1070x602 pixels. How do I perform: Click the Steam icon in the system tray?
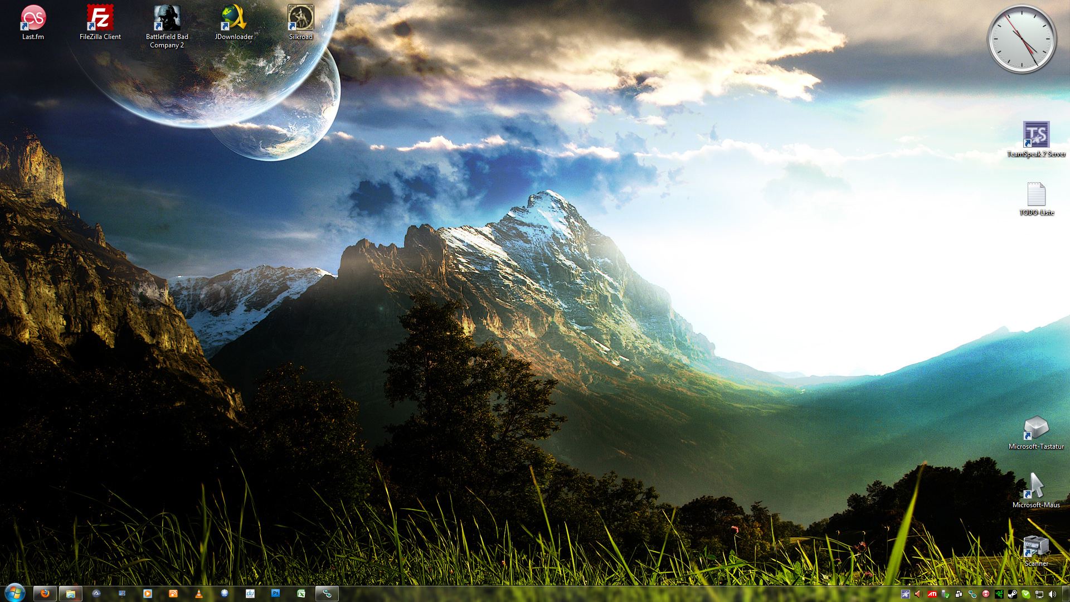1013,594
